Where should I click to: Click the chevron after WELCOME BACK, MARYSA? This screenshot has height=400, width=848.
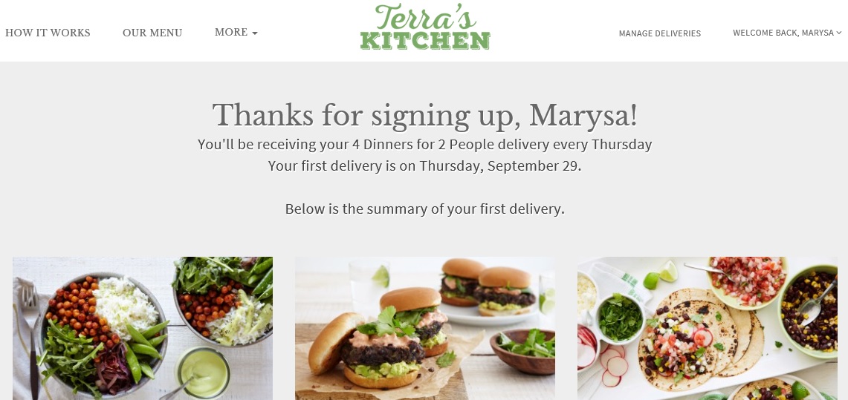839,33
